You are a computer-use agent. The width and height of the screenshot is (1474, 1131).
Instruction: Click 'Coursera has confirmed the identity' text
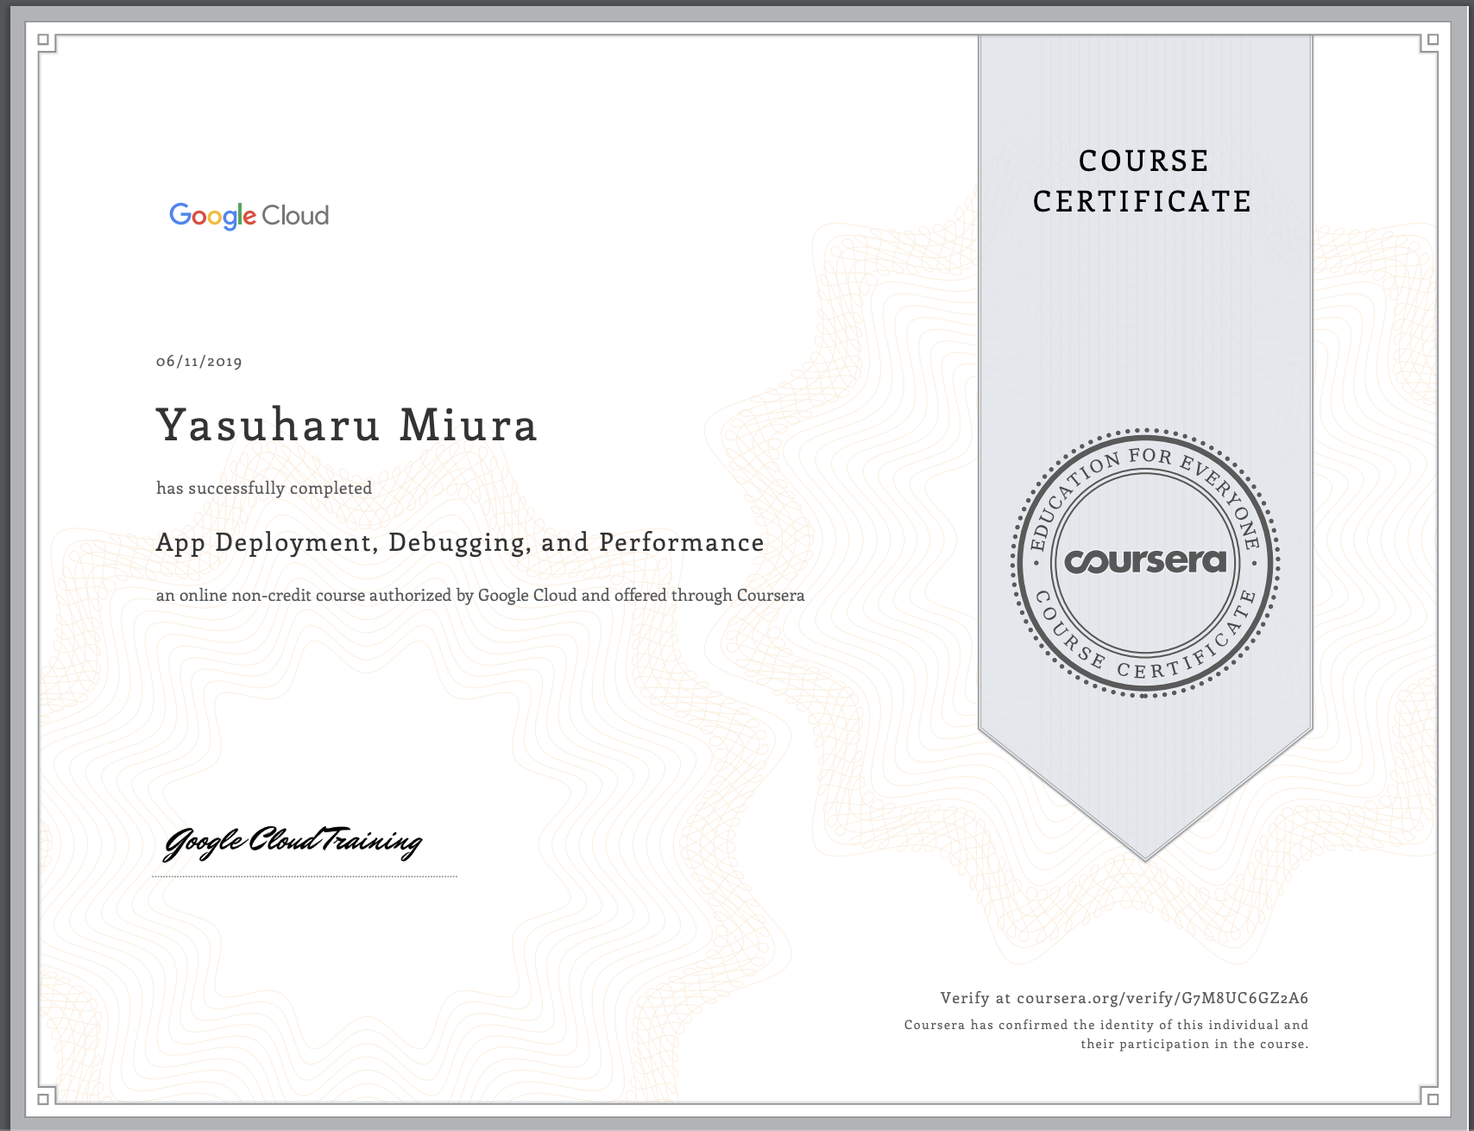tap(1106, 1025)
